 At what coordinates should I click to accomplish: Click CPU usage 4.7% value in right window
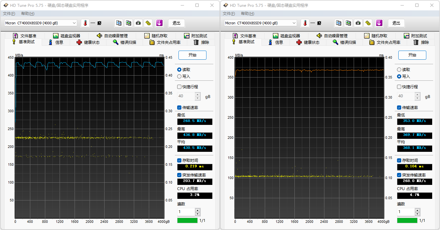[x=415, y=196]
